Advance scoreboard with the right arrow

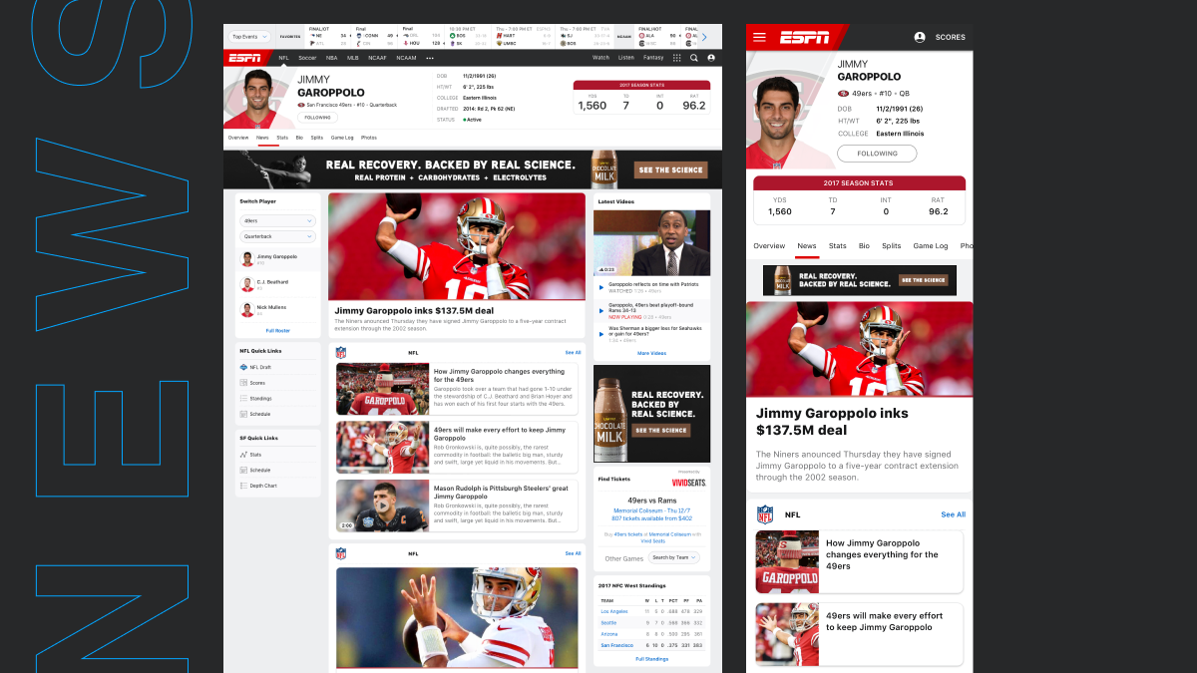[703, 37]
